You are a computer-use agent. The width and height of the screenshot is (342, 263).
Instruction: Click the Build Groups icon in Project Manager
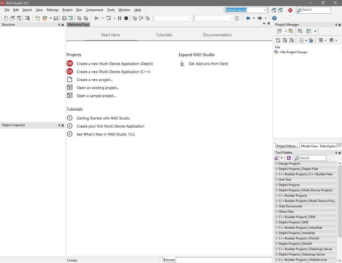[x=311, y=40]
